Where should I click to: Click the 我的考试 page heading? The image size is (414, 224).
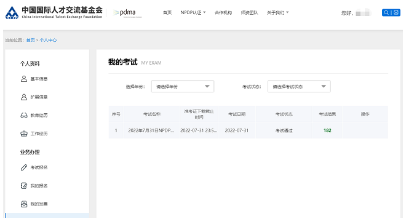click(123, 62)
